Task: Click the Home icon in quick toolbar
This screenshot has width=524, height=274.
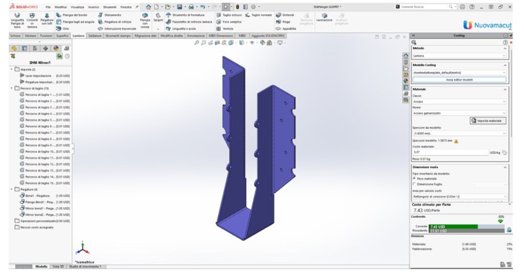Action: pyautogui.click(x=148, y=7)
